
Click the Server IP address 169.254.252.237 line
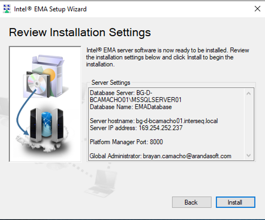pyautogui.click(x=136, y=128)
